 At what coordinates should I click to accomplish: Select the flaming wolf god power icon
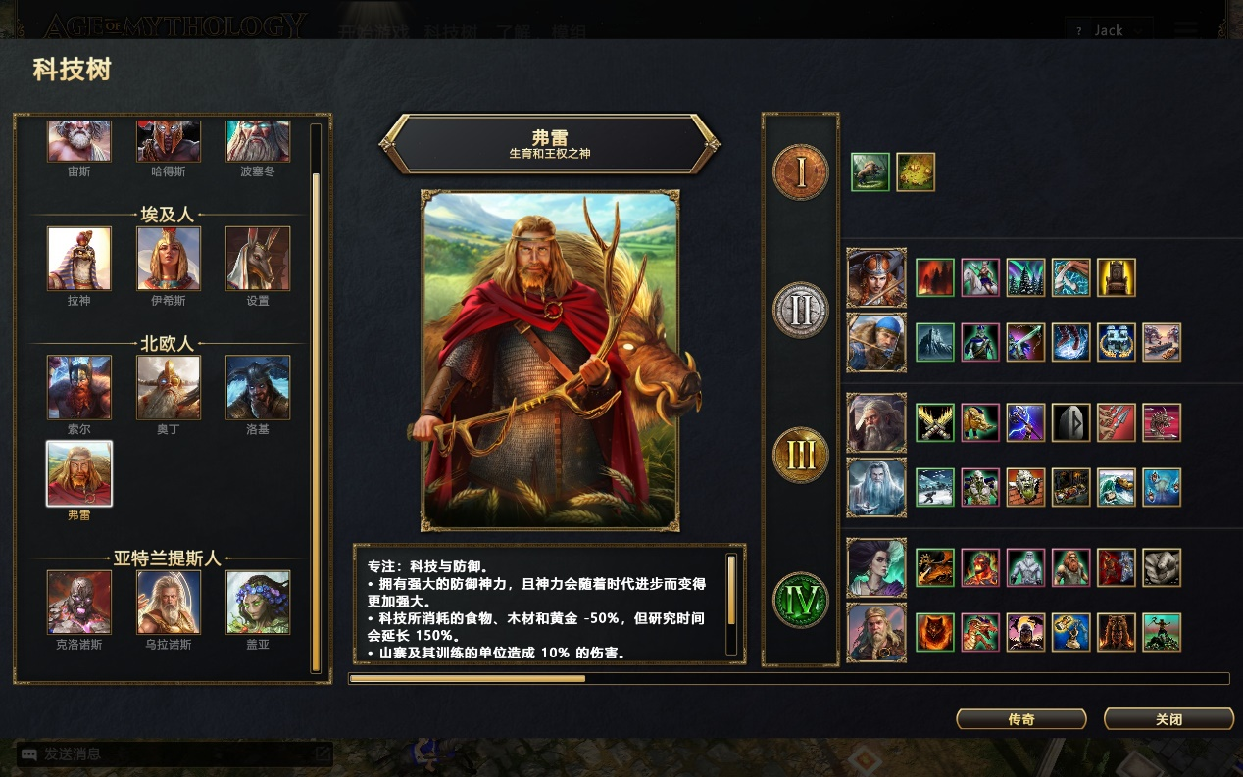click(x=935, y=632)
